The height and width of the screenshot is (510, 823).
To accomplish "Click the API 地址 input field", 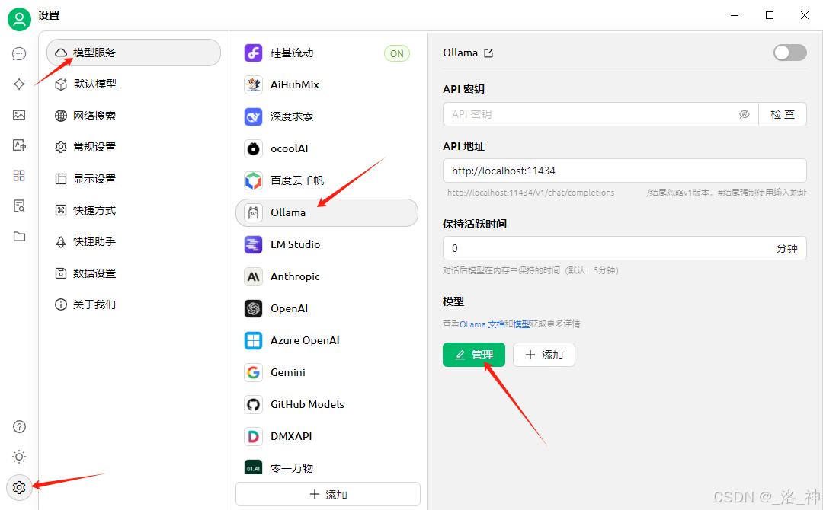I will pyautogui.click(x=625, y=171).
